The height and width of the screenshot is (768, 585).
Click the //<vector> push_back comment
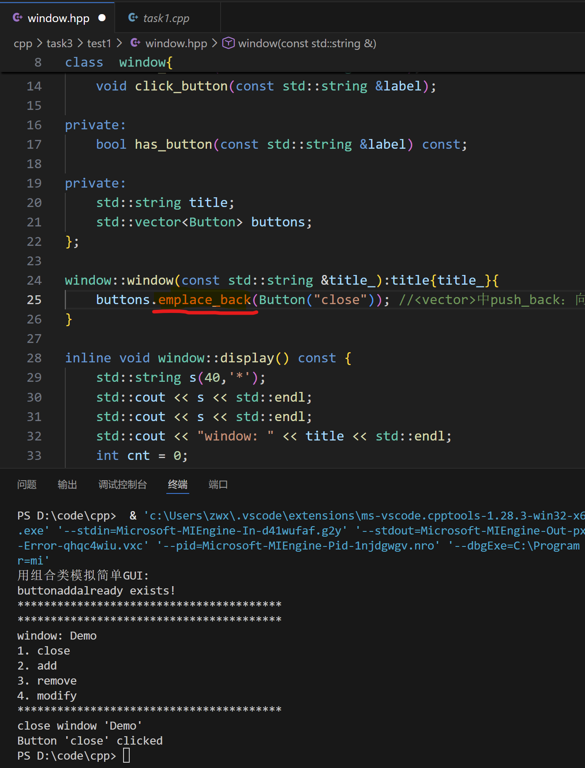pos(491,300)
